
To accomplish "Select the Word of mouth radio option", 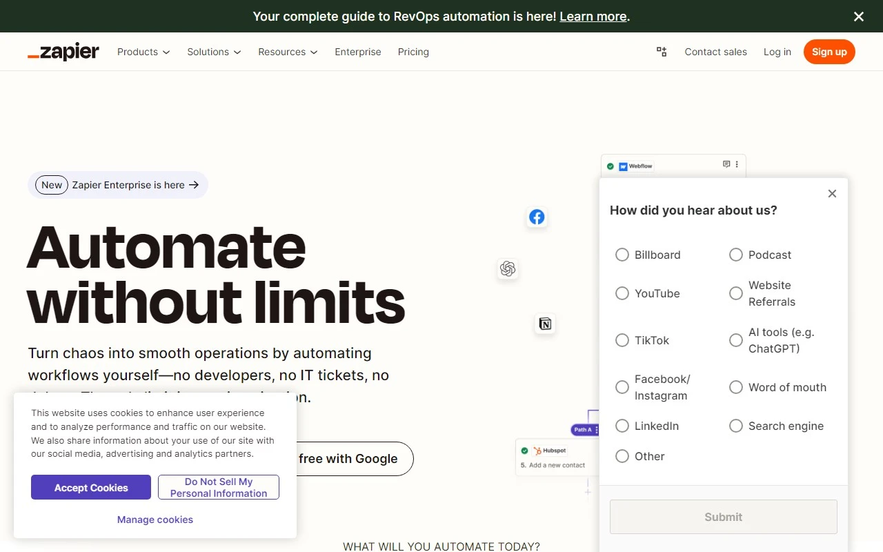I will [736, 387].
